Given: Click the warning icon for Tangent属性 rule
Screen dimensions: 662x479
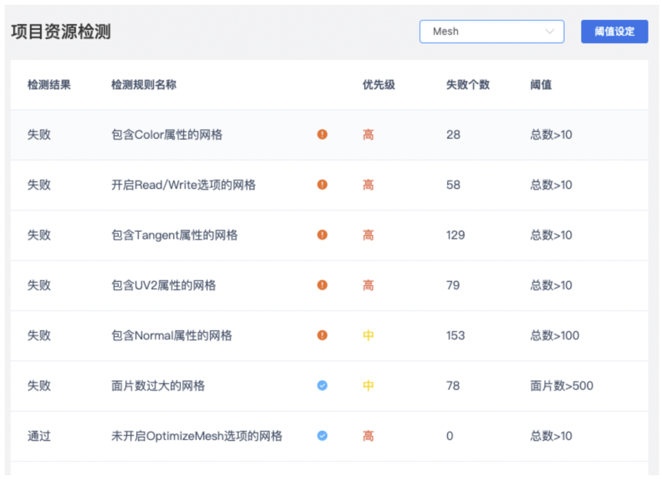Looking at the screenshot, I should pos(322,235).
